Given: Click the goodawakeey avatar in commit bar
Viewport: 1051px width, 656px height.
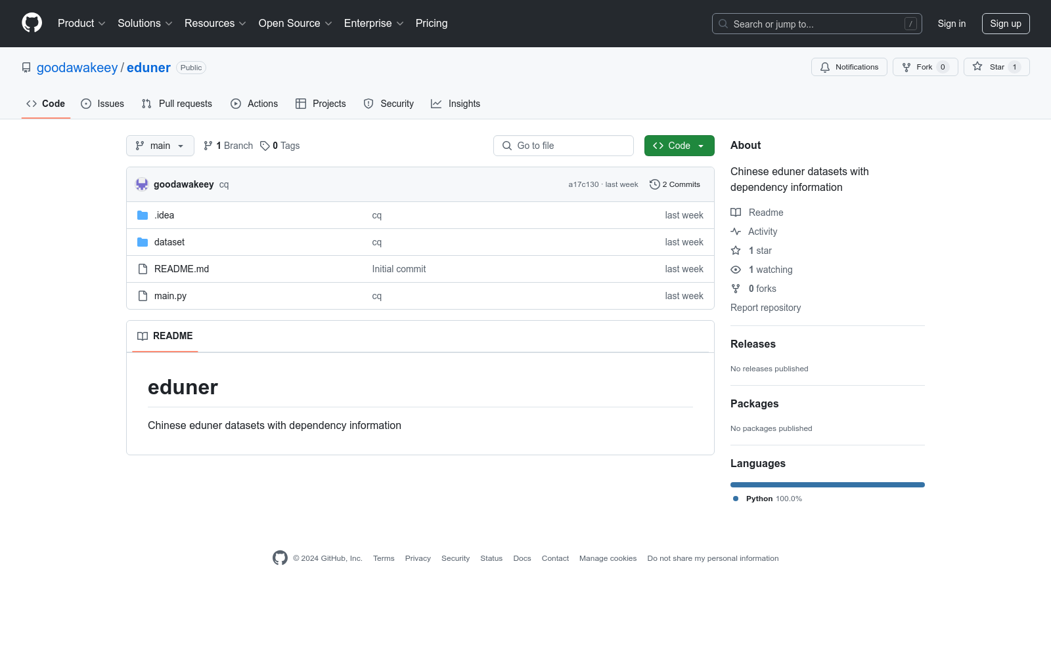Looking at the screenshot, I should coord(142,184).
